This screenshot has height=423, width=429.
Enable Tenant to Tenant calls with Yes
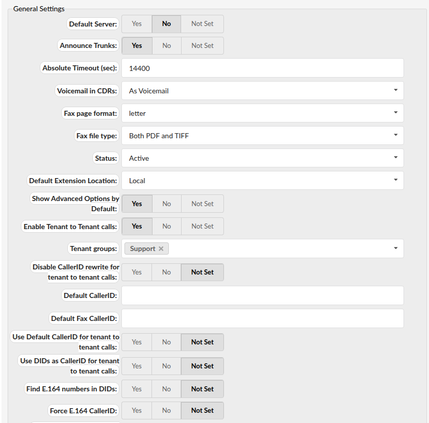(x=137, y=226)
